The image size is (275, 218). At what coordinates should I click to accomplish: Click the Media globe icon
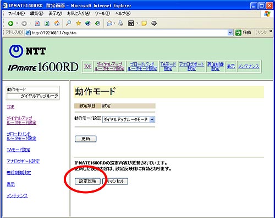88,23
